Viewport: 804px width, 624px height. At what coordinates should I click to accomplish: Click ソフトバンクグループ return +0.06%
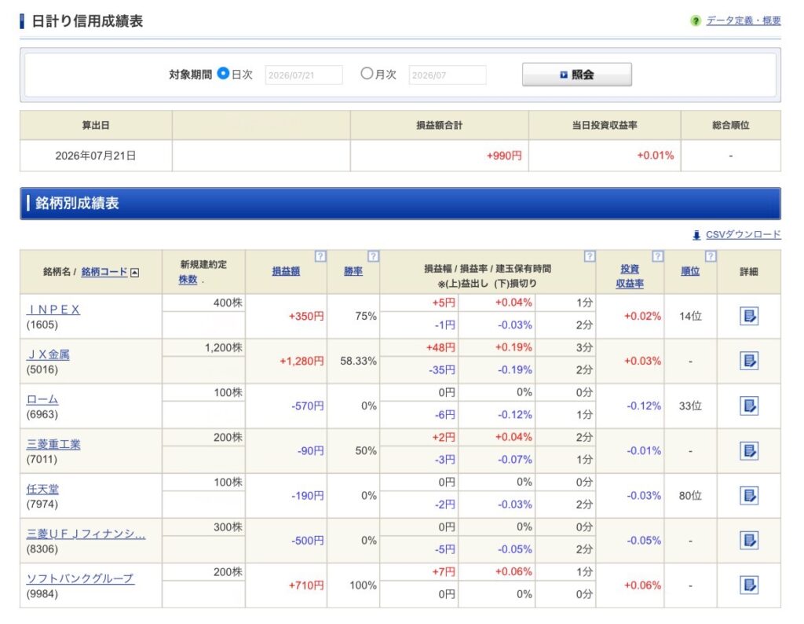(642, 585)
